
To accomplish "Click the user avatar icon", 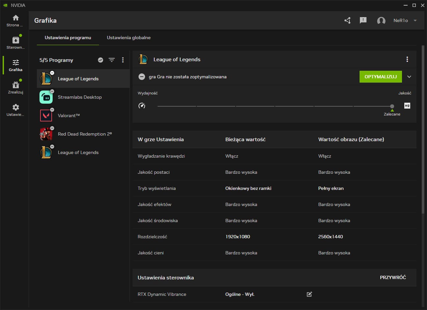I will coord(381,21).
